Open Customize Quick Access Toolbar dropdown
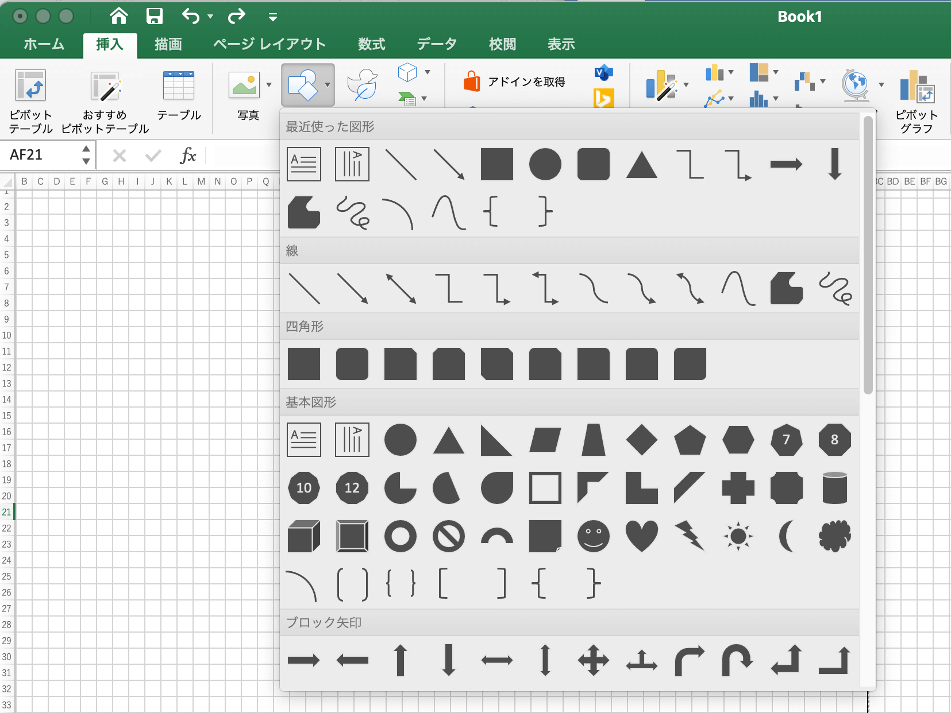The image size is (951, 713). tap(273, 17)
